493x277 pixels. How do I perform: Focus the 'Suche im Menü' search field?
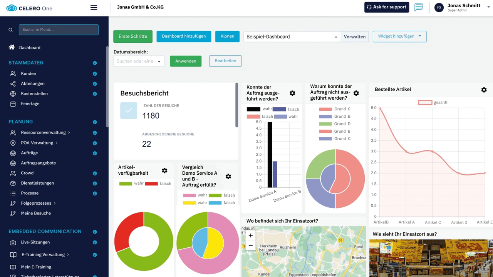point(59,30)
